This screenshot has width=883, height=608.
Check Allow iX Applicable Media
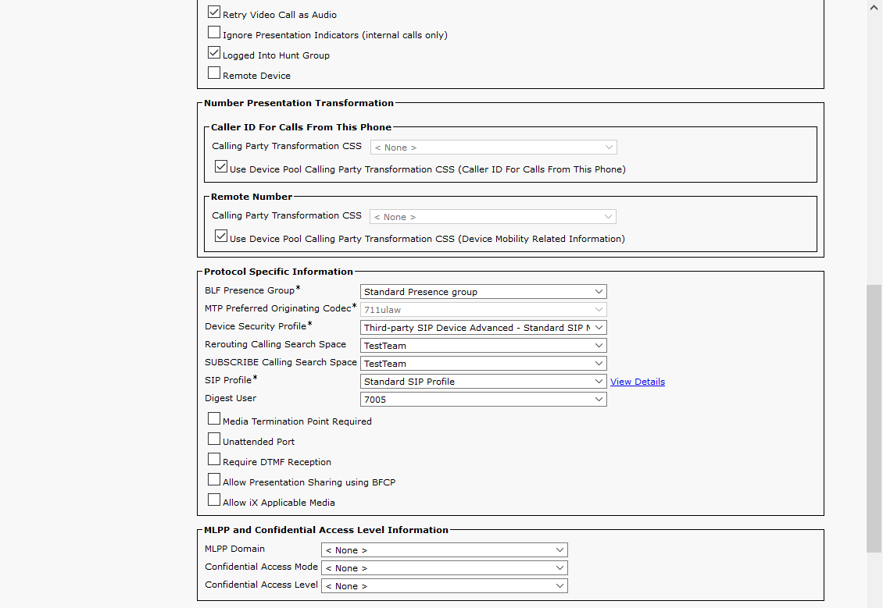(x=214, y=501)
